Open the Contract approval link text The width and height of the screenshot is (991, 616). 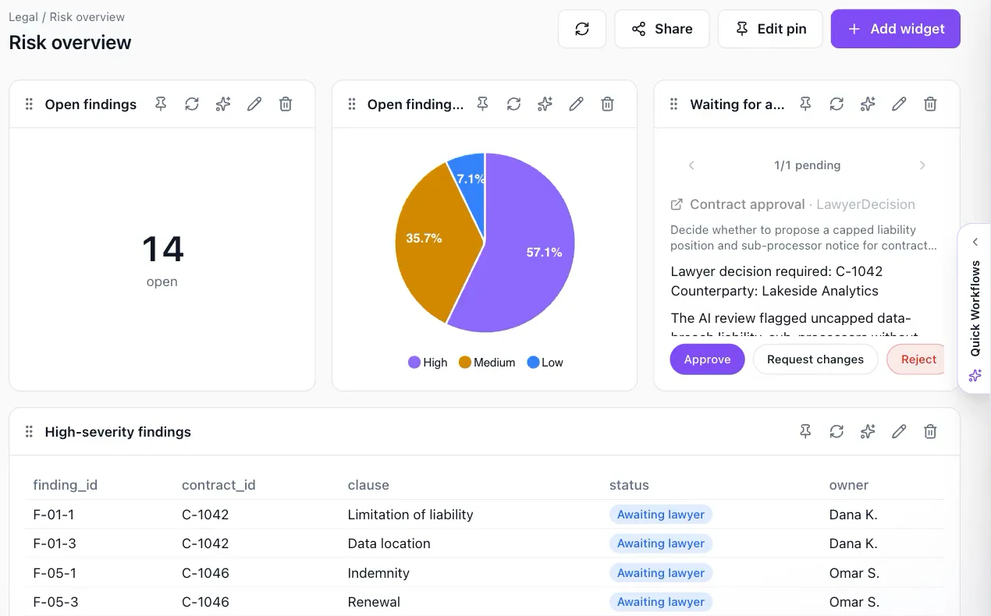[748, 204]
